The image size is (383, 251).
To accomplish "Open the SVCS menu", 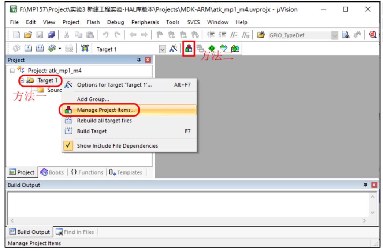I will (x=193, y=22).
